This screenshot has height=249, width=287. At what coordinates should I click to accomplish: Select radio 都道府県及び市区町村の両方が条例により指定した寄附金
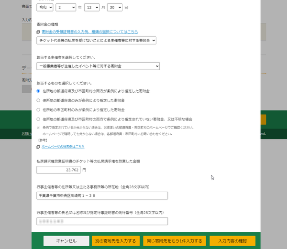[x=39, y=91]
